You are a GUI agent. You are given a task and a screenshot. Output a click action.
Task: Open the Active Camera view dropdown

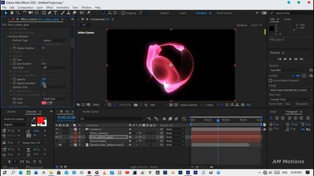click(191, 105)
